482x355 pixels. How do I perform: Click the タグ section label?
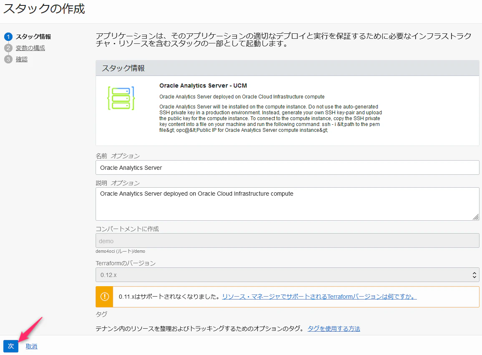tap(101, 314)
